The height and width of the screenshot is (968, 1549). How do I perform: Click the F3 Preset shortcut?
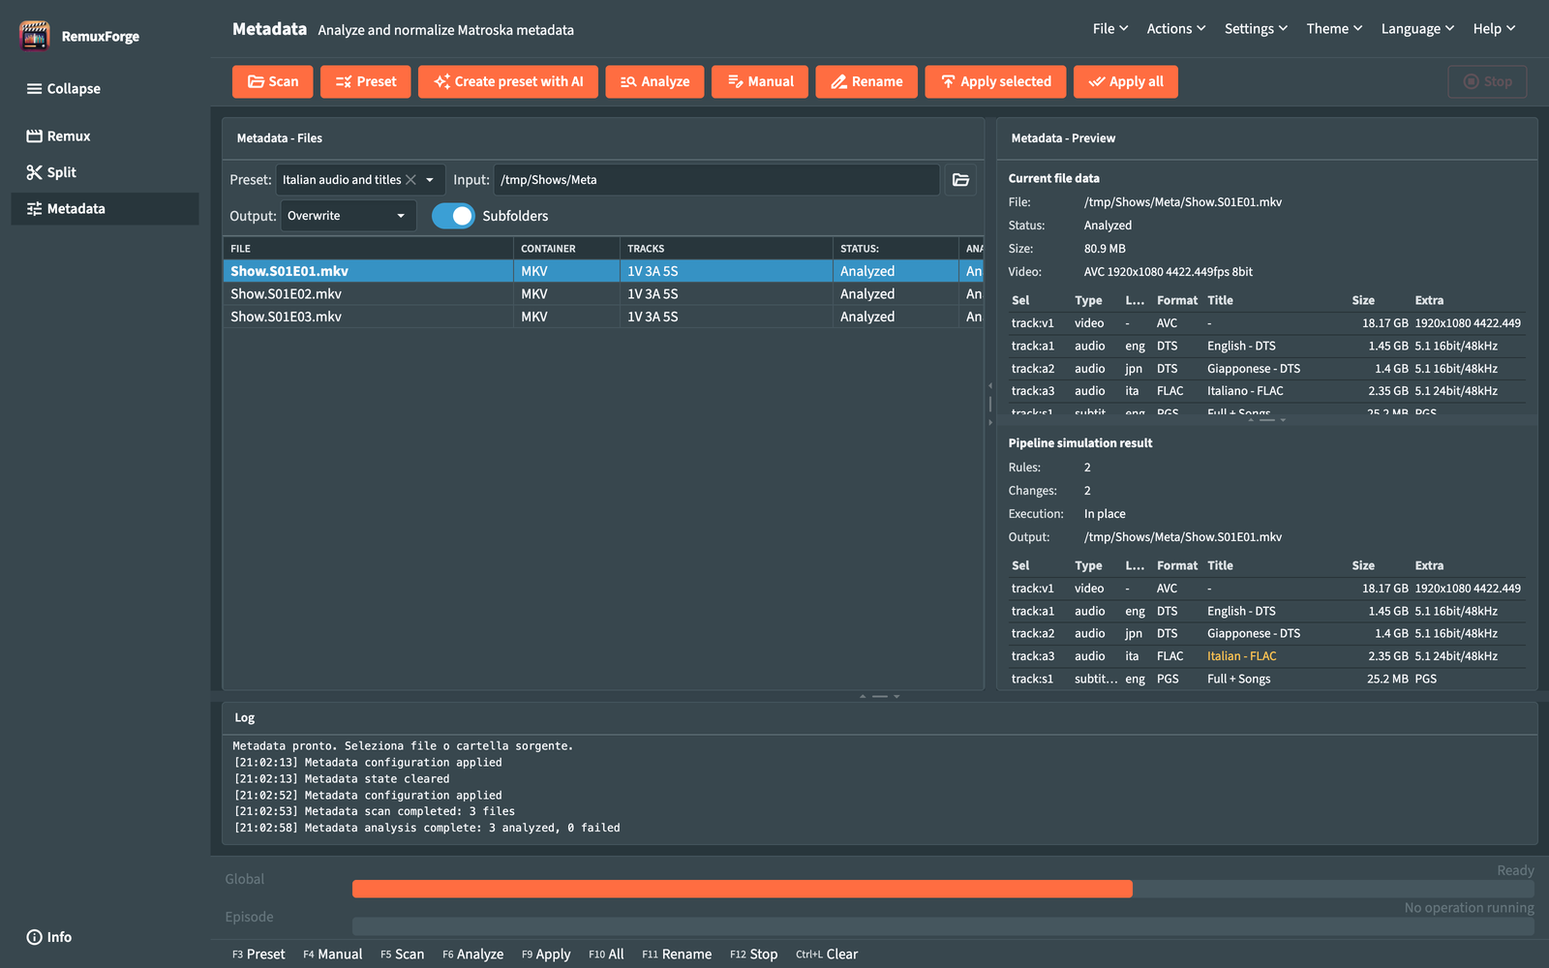pyautogui.click(x=258, y=954)
